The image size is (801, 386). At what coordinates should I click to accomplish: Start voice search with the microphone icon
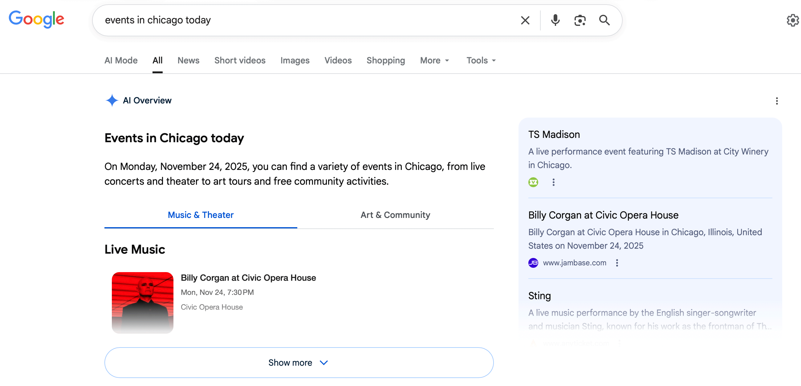(x=555, y=21)
